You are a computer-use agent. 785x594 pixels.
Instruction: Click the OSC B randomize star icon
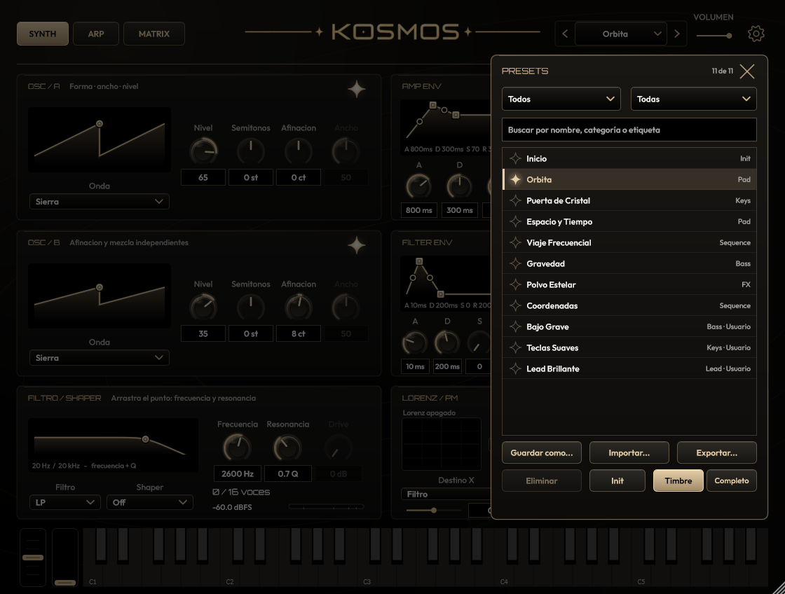click(357, 245)
